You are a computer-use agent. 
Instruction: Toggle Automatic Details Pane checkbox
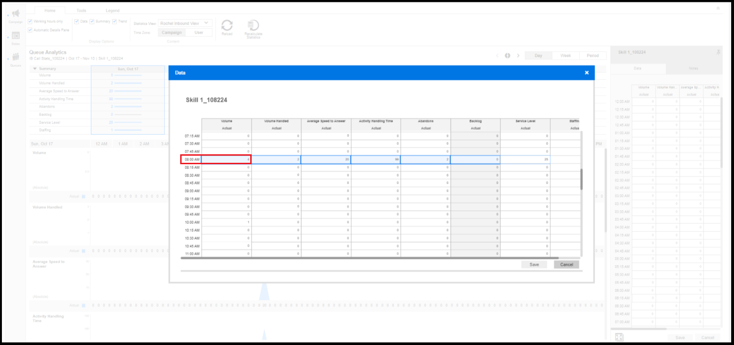(30, 30)
